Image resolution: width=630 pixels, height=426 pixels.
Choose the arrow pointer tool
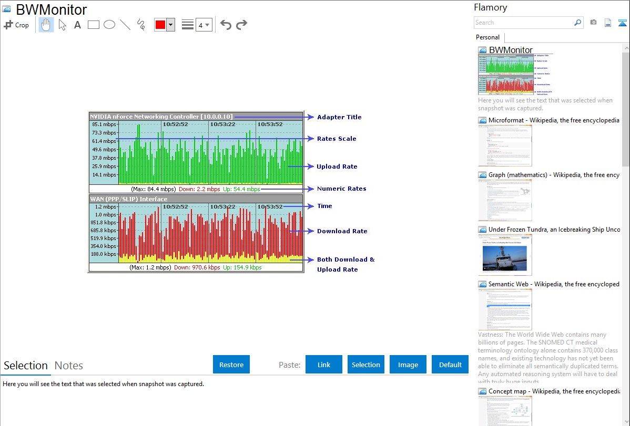62,25
